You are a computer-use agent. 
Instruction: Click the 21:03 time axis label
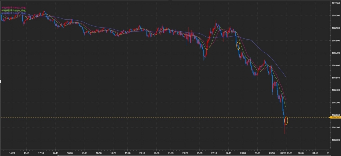tap(171, 153)
